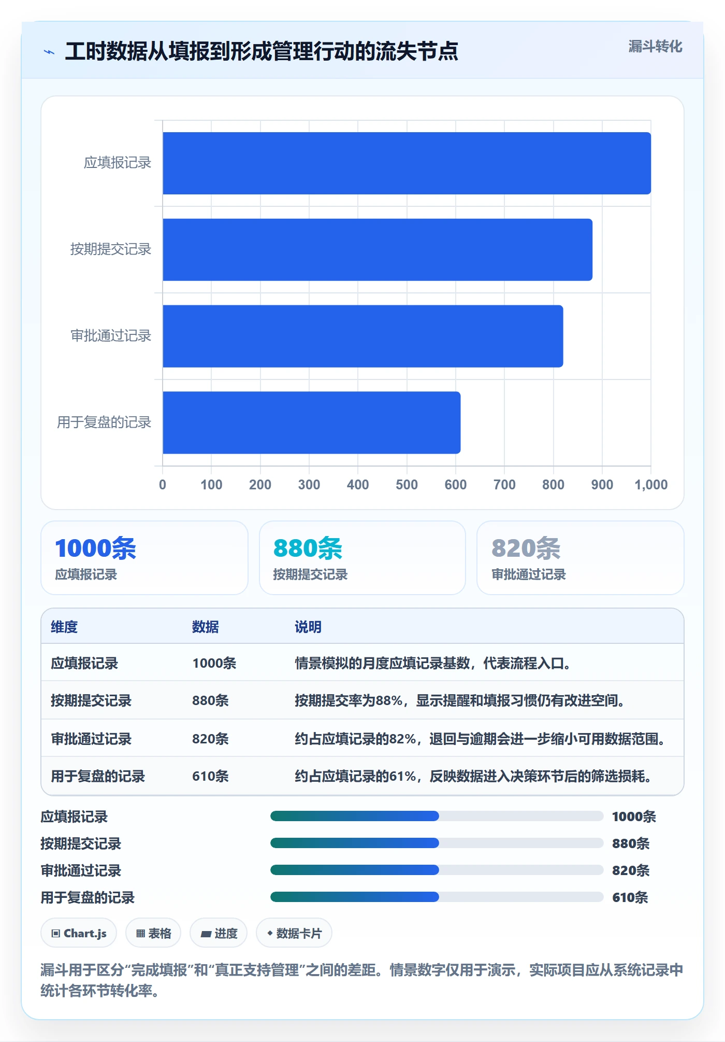This screenshot has width=725, height=1042.
Task: Click the 数据 column header
Action: coord(206,627)
